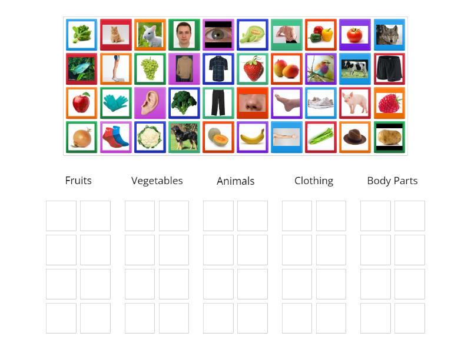Image resolution: width=471 pixels, height=353 pixels.
Task: Click the strawberry tile
Action: point(253,69)
